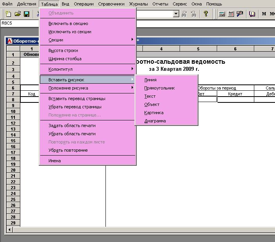Click the R8C5 cell address field
This screenshot has width=275, height=242.
16,23
